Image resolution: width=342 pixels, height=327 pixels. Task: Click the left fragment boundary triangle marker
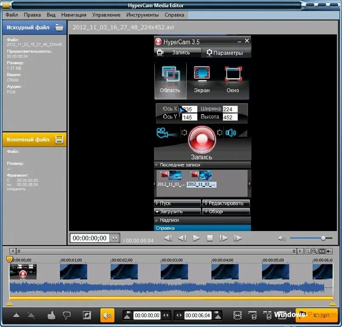click(9, 304)
